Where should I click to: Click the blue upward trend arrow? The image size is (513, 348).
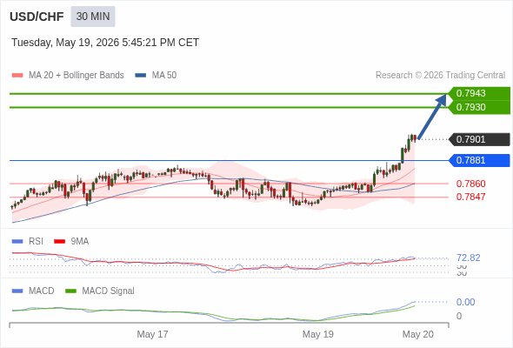click(432, 117)
